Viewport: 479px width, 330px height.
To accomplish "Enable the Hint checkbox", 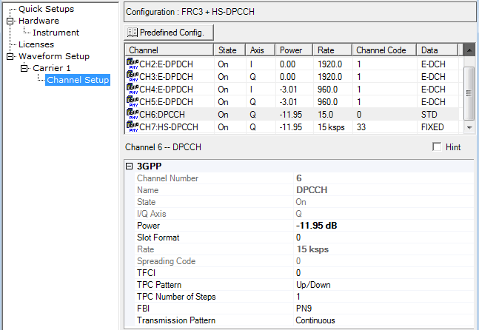I will pyautogui.click(x=437, y=147).
